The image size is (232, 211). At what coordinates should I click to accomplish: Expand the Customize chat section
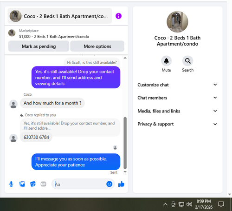point(177,85)
